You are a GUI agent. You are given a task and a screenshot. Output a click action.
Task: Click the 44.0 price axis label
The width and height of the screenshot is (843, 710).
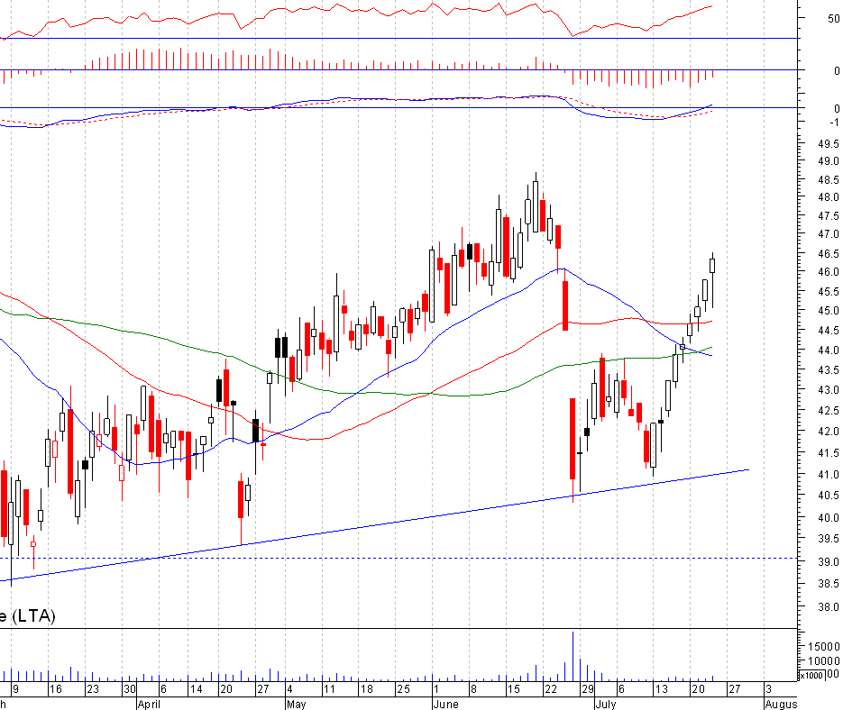pyautogui.click(x=828, y=350)
